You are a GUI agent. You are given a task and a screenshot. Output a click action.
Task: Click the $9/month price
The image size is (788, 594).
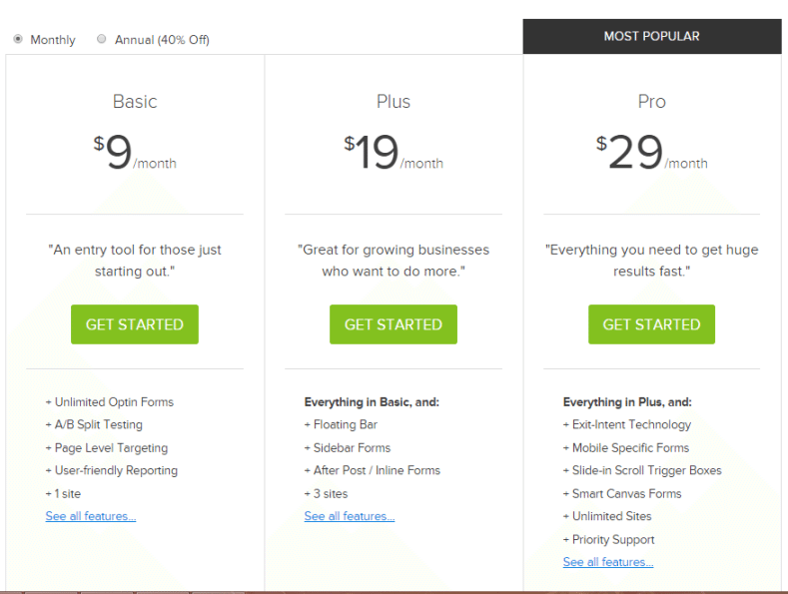pos(135,152)
